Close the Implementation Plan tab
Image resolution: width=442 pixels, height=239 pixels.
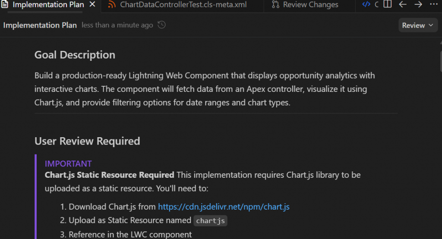pos(92,5)
